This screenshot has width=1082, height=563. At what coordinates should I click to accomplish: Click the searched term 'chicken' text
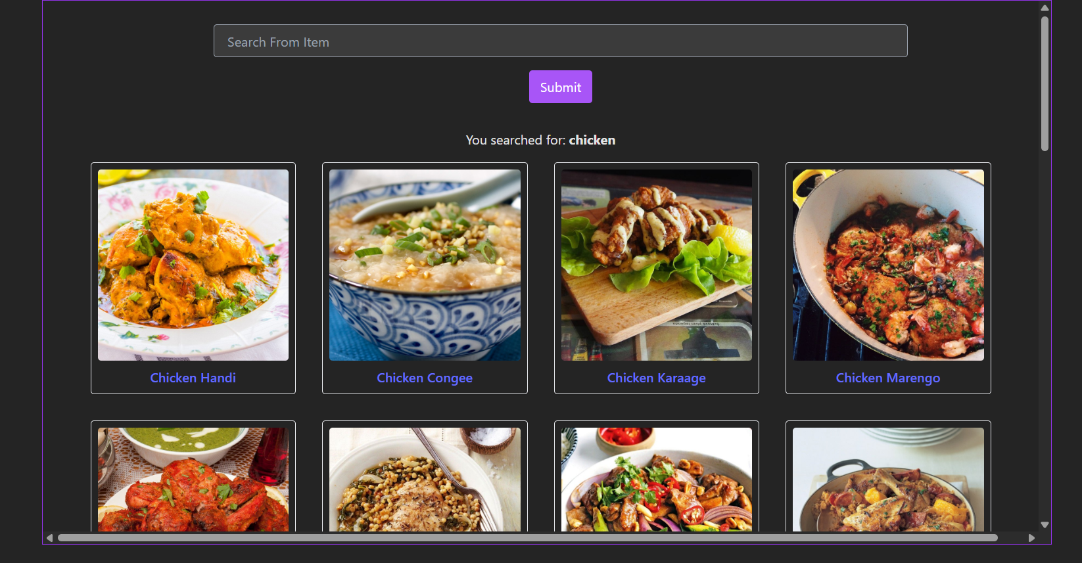[x=592, y=140]
